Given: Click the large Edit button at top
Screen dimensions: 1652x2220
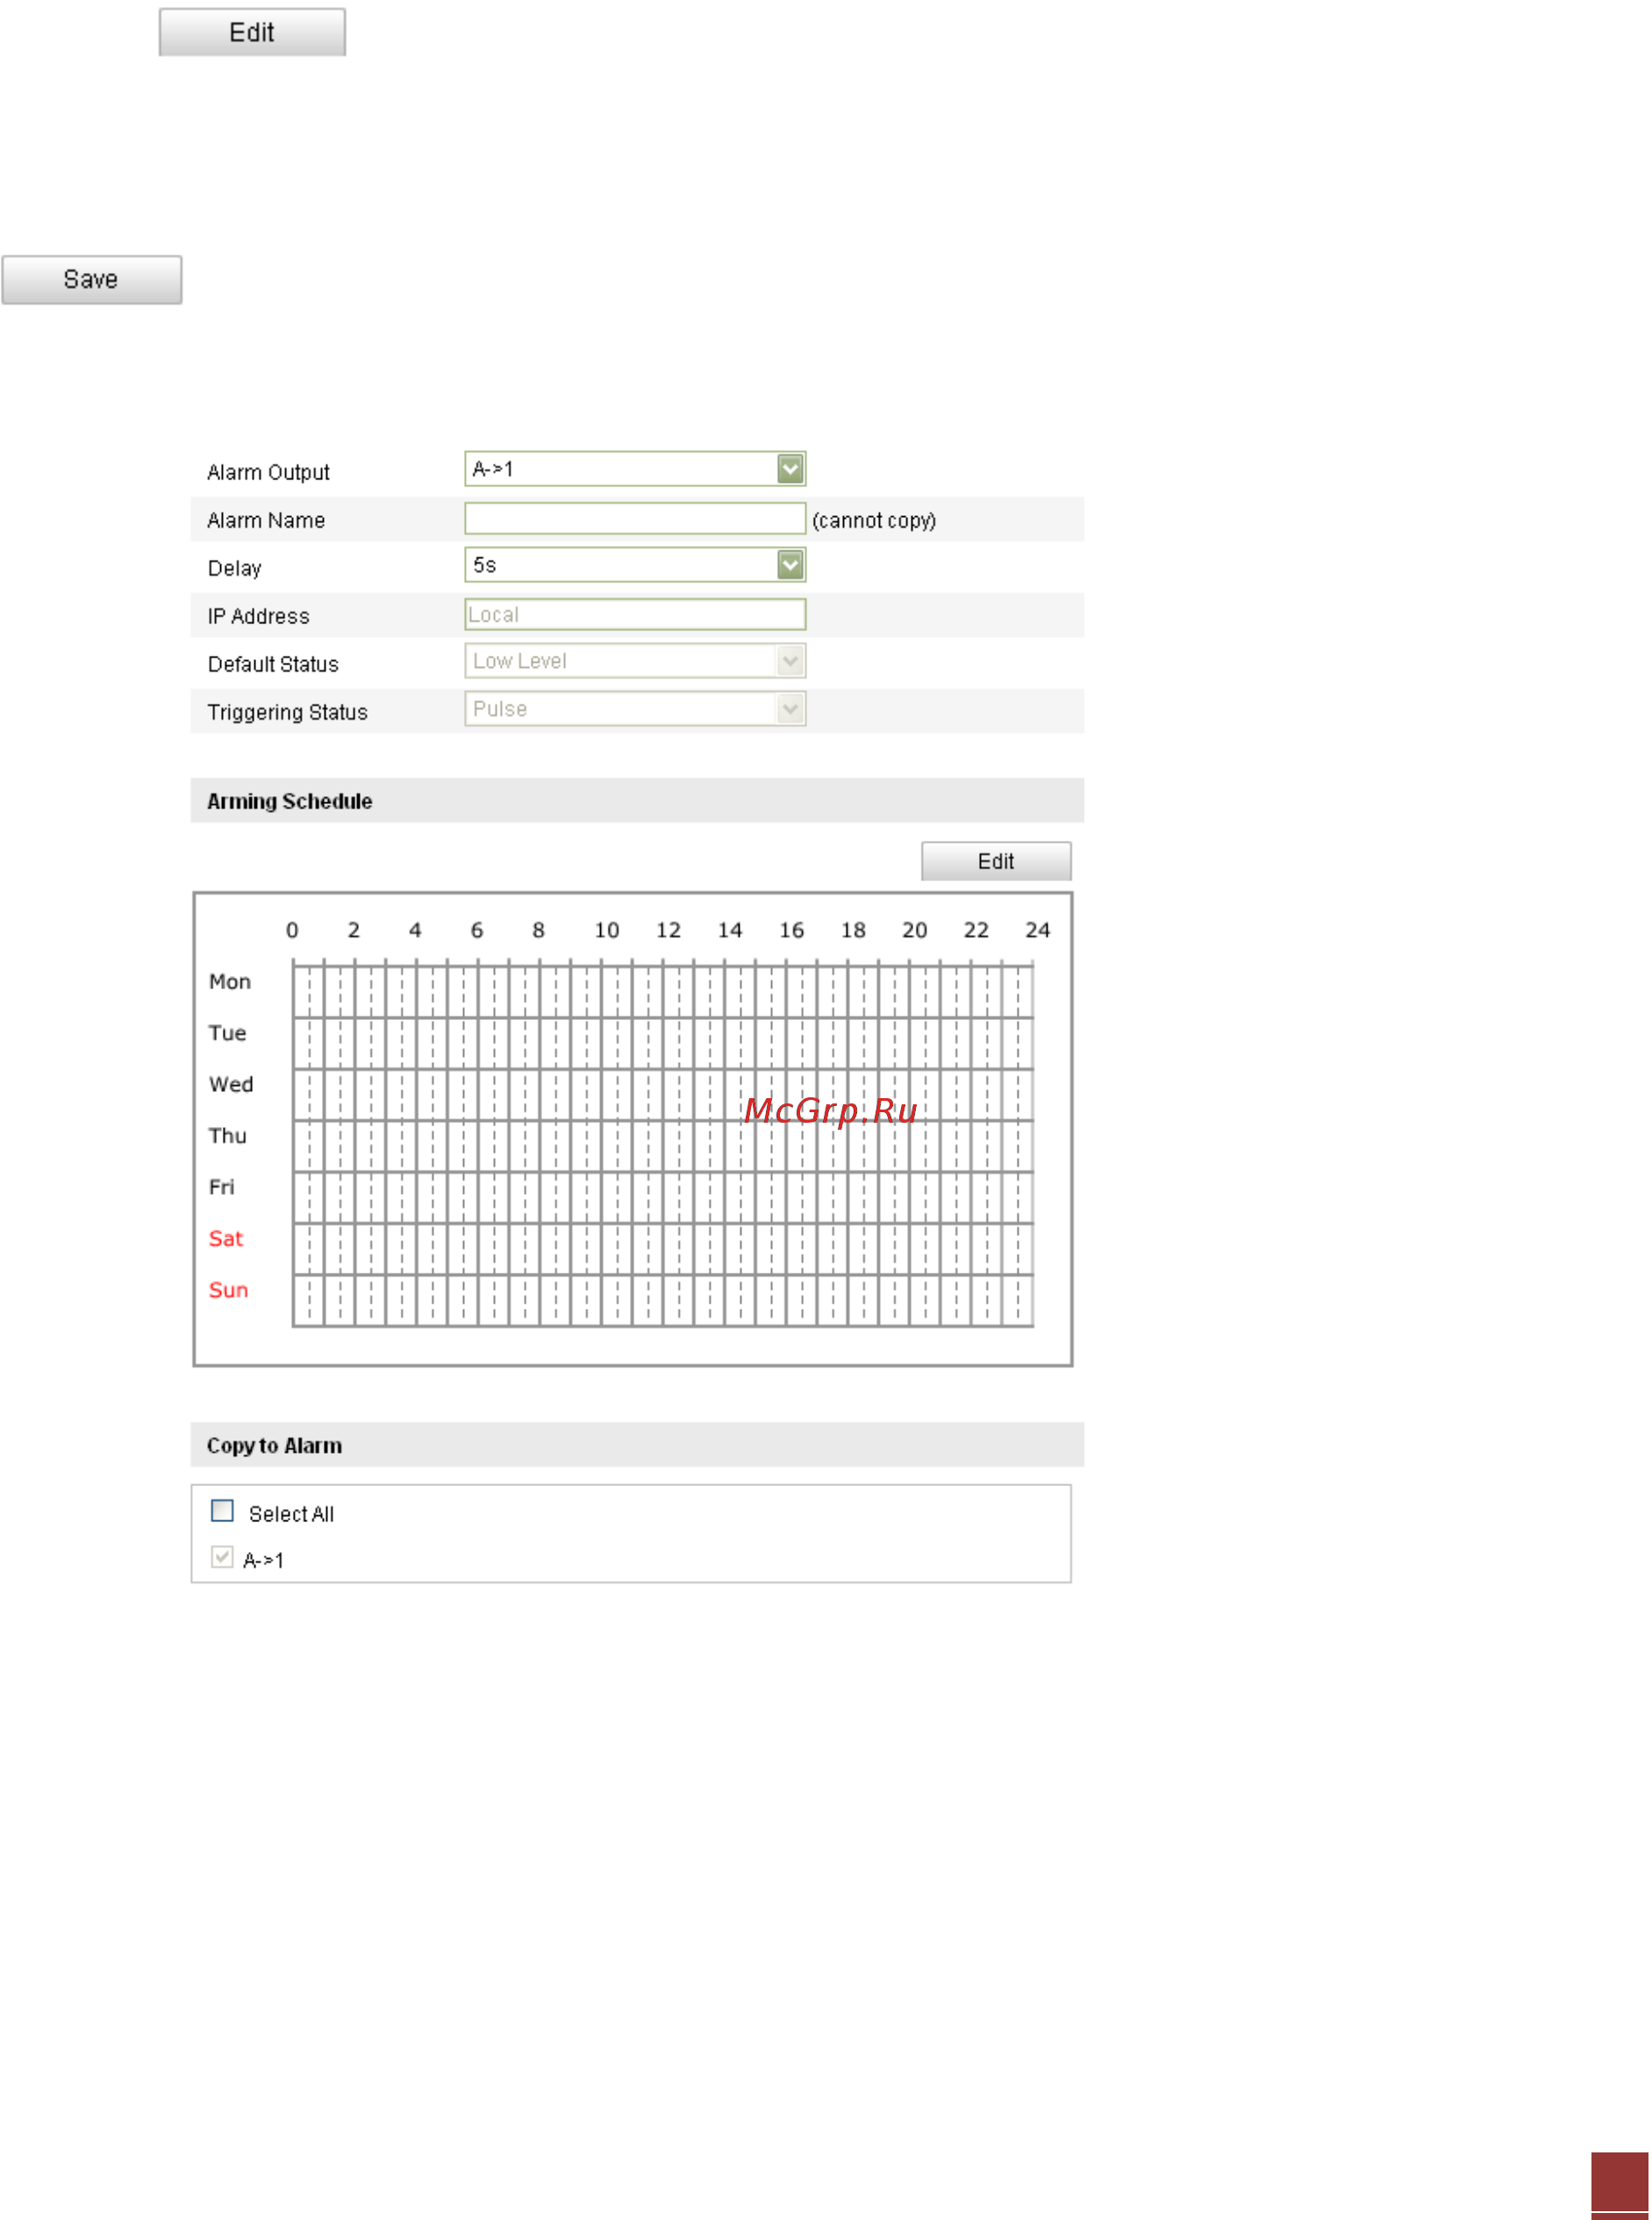Looking at the screenshot, I should click(x=252, y=32).
